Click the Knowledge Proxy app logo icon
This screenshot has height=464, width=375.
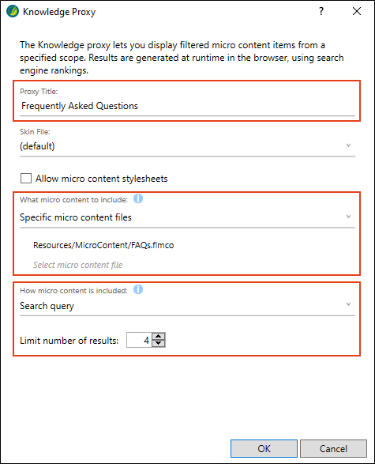(13, 12)
